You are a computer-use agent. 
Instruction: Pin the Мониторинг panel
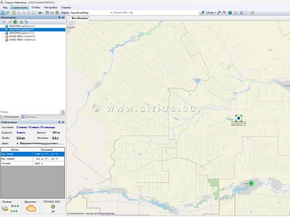pos(59,18)
